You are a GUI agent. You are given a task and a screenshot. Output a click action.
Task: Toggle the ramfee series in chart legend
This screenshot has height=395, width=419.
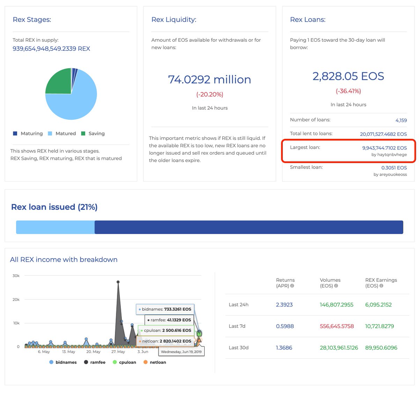point(95,362)
